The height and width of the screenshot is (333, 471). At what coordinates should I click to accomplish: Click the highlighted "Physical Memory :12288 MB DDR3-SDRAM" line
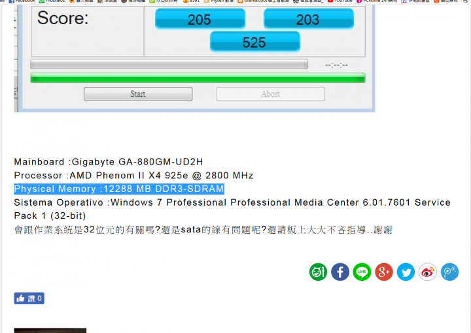(119, 189)
